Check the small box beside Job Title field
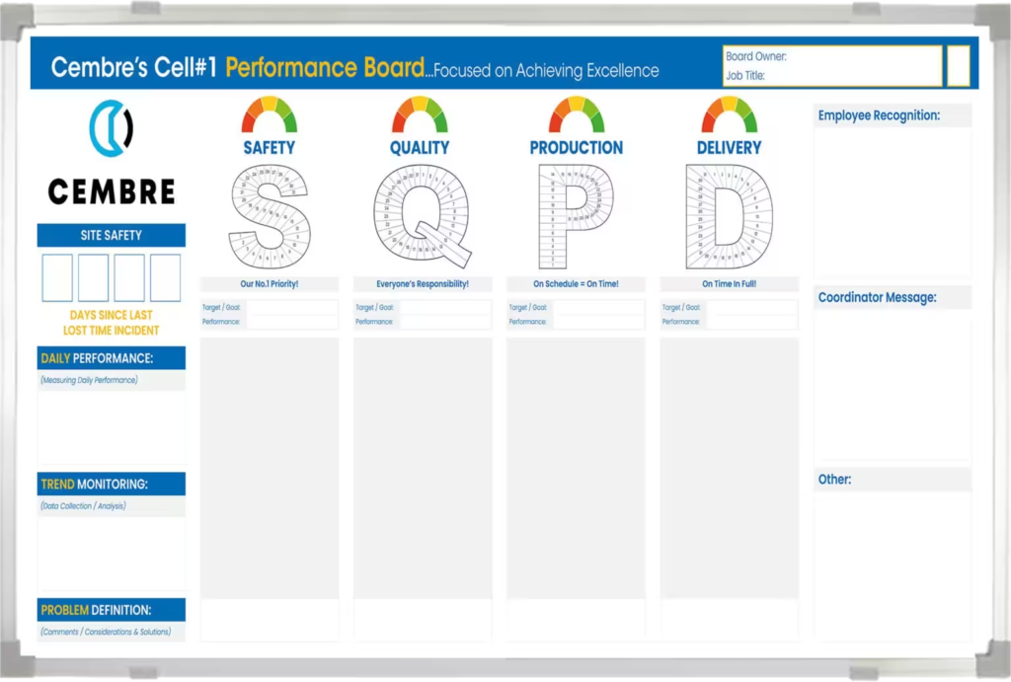 pos(959,63)
